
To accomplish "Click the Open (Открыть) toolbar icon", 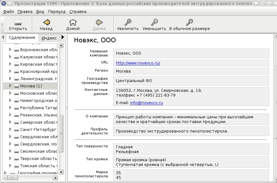I will point(18,23).
